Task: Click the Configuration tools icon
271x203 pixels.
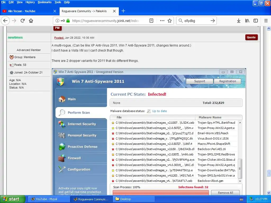Action: click(62, 169)
